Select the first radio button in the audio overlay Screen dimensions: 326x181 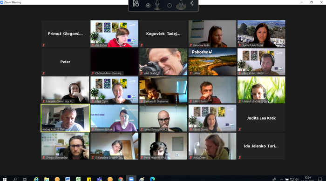click(148, 6)
